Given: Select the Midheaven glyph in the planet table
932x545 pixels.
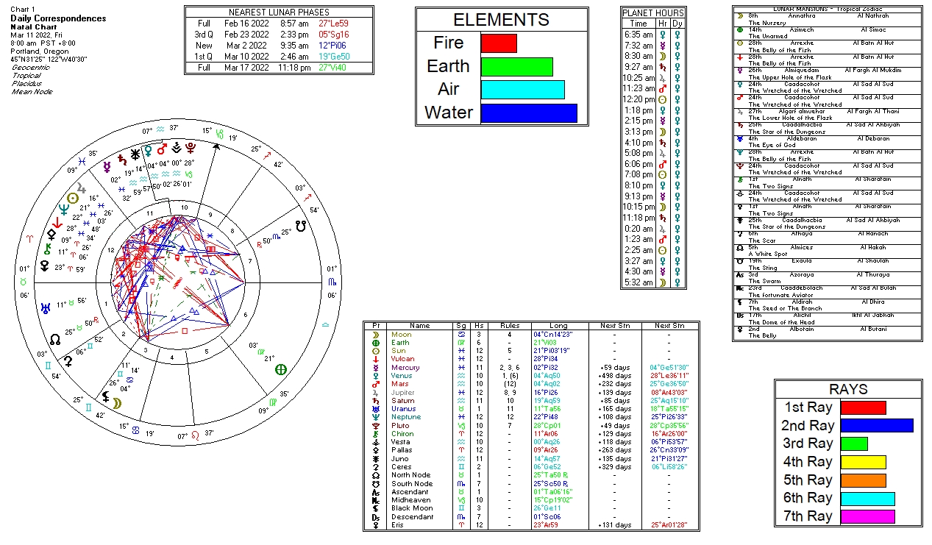Looking at the screenshot, I should click(x=375, y=500).
